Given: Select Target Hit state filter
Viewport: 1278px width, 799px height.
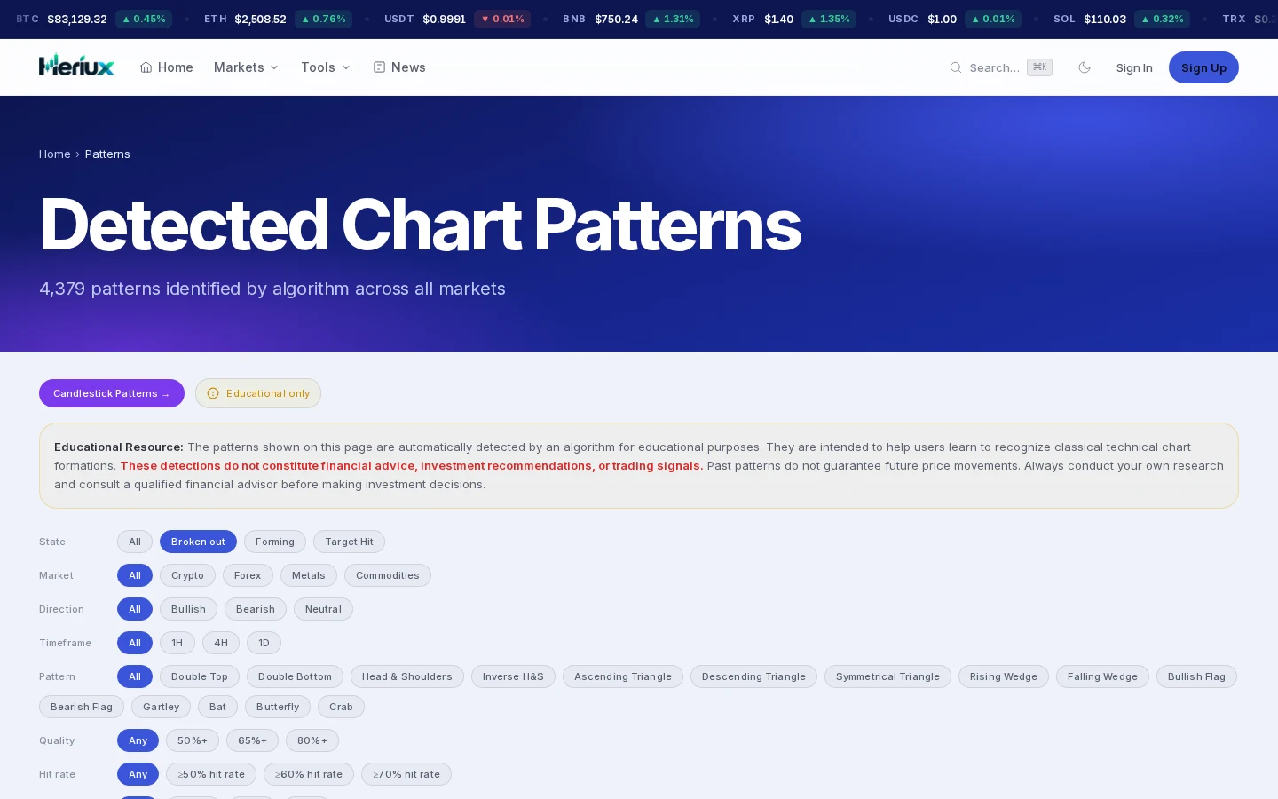Looking at the screenshot, I should click(349, 542).
